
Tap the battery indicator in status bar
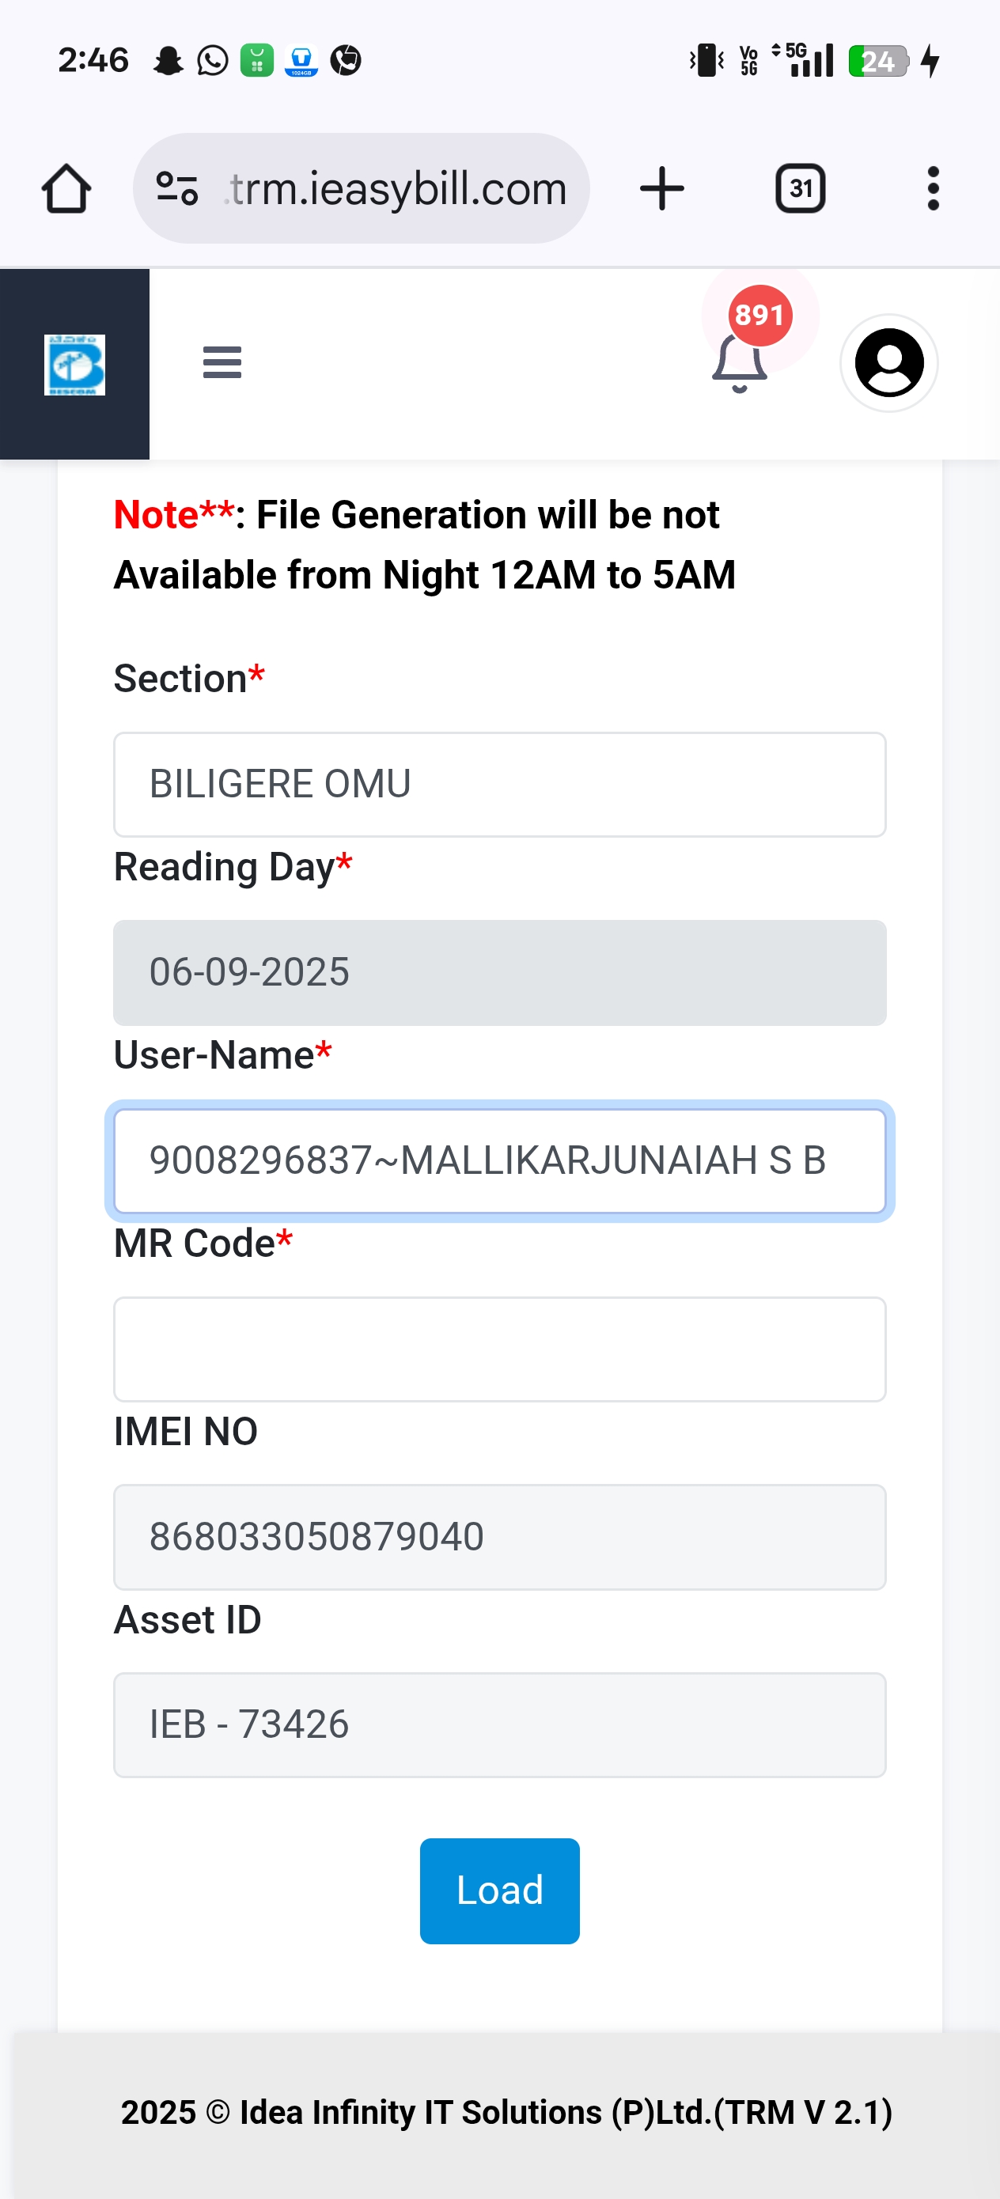[x=879, y=61]
